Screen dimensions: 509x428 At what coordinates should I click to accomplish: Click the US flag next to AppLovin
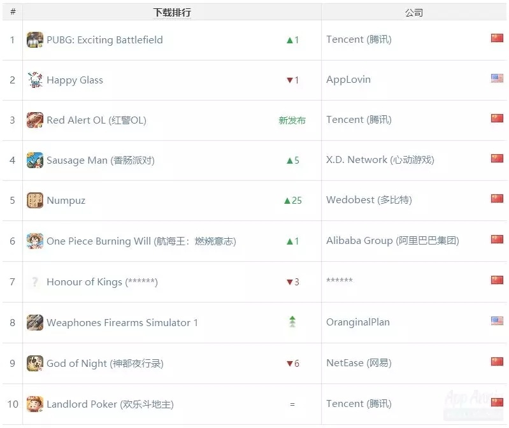(x=497, y=78)
